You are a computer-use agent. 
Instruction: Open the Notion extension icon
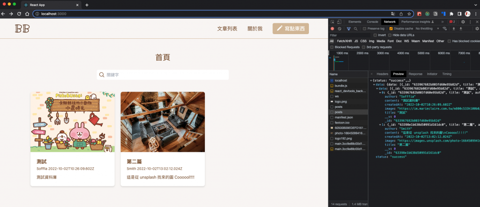[435, 14]
